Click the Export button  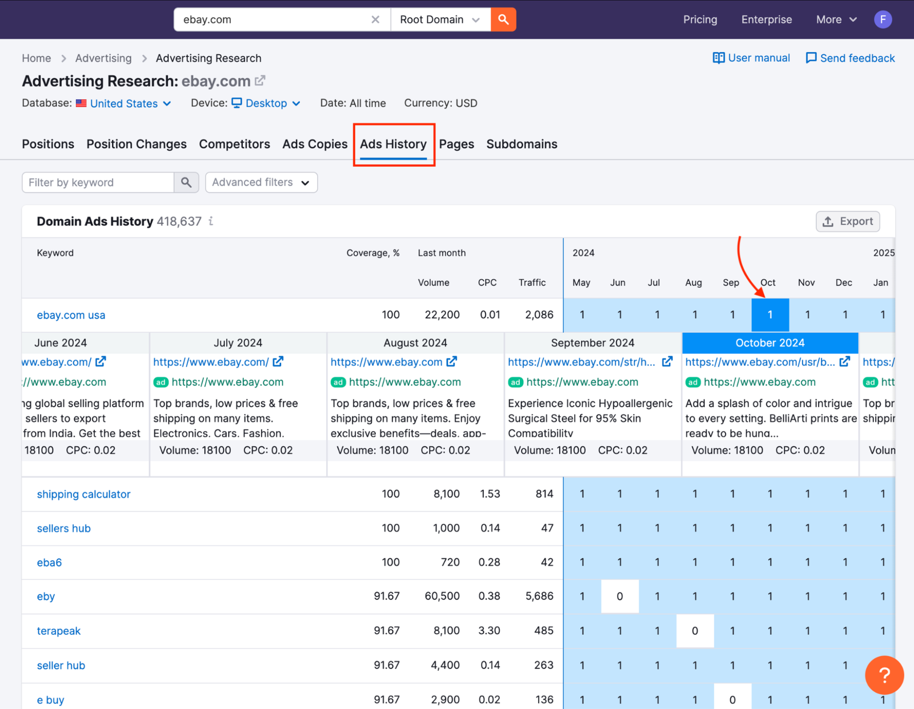tap(848, 221)
